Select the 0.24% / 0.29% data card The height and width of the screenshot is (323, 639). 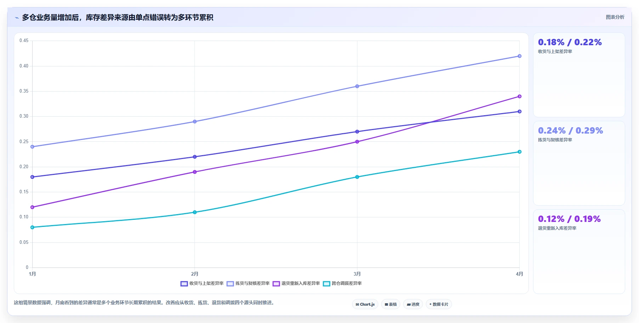pos(579,163)
